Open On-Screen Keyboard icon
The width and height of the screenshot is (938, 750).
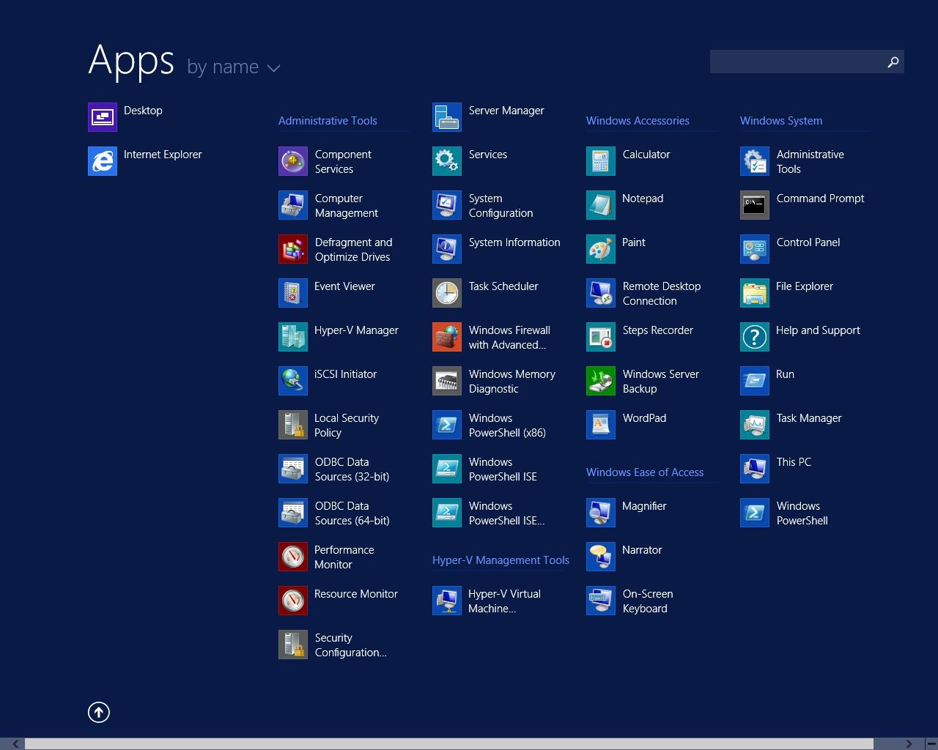pos(601,601)
